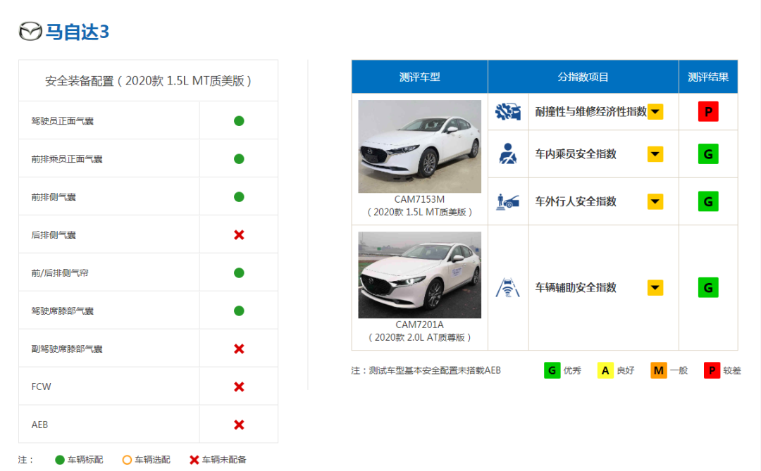Viewport: 761px width, 471px height.
Task: Click the green G badge for 车内乘员安全指数
Action: pyautogui.click(x=708, y=153)
